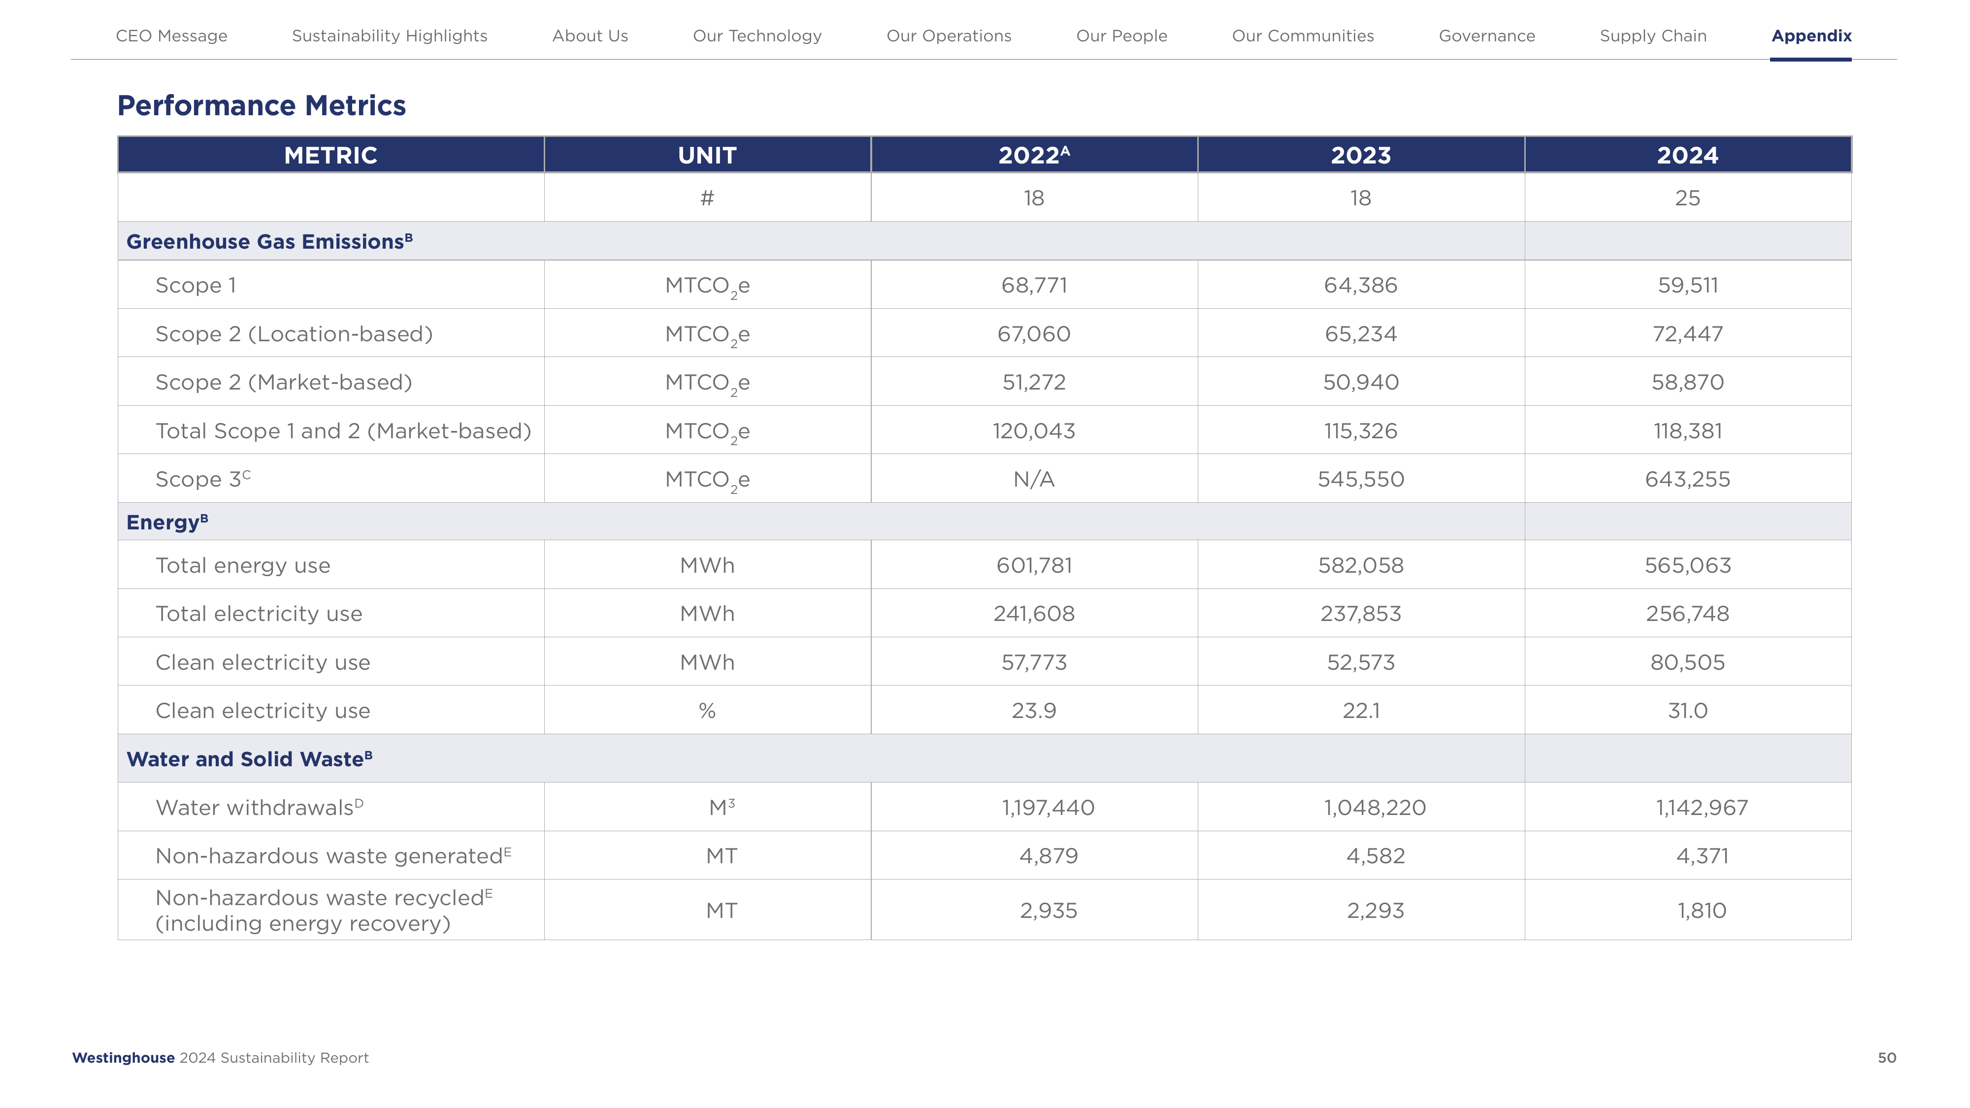Click Scope 3 value 545,550

pyautogui.click(x=1360, y=480)
